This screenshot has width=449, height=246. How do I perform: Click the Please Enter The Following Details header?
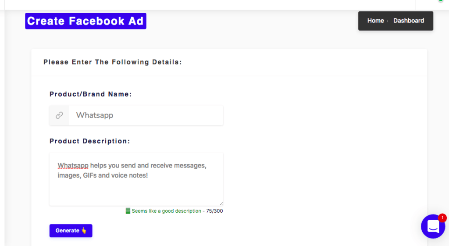click(113, 62)
